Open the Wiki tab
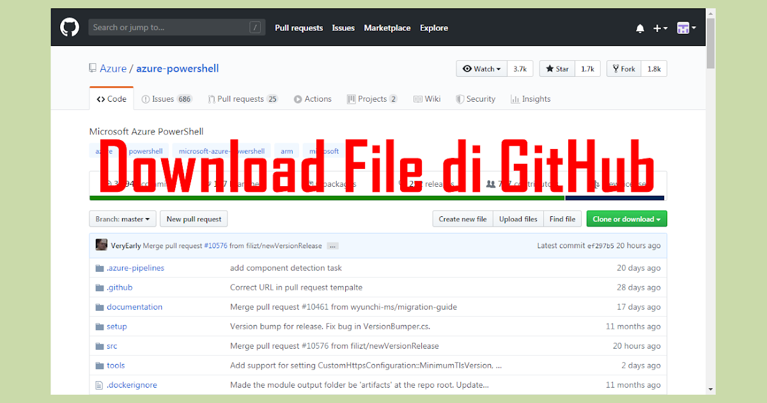The image size is (767, 403). (427, 99)
